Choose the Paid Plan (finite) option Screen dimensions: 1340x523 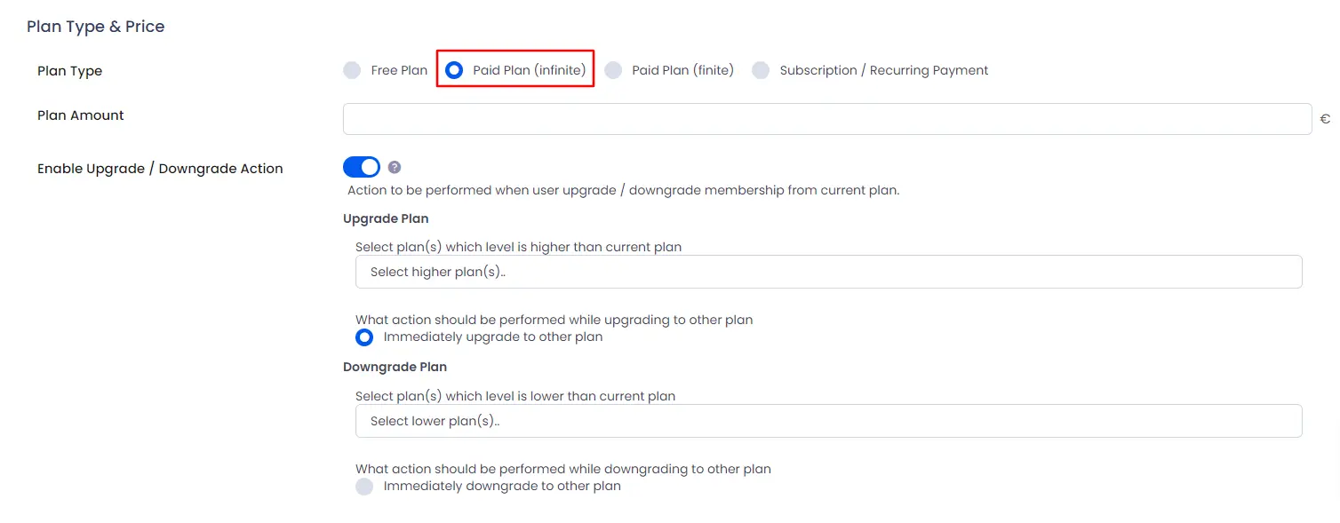(613, 70)
